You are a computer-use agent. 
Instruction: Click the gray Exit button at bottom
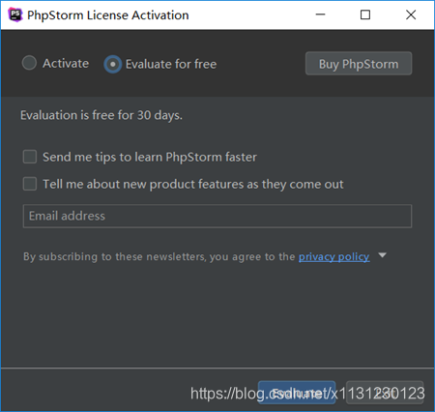385,393
